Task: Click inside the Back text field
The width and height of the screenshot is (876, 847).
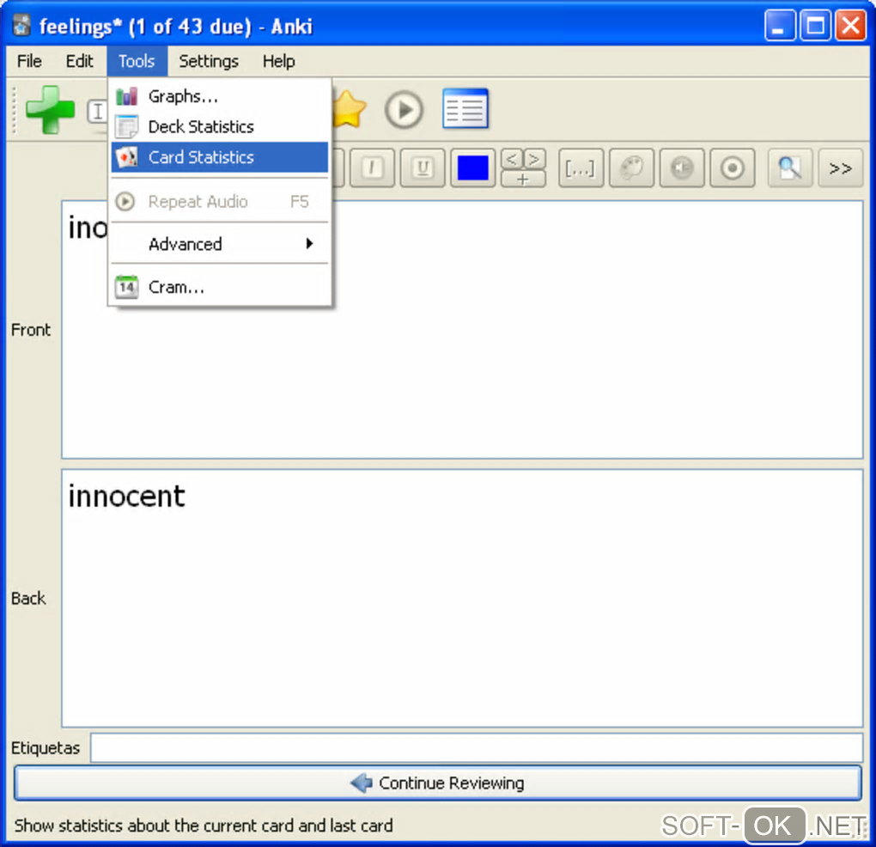Action: click(462, 599)
